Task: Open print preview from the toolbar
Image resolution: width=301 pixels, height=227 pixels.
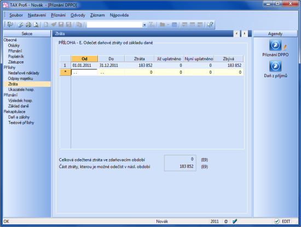Action: [x=36, y=25]
